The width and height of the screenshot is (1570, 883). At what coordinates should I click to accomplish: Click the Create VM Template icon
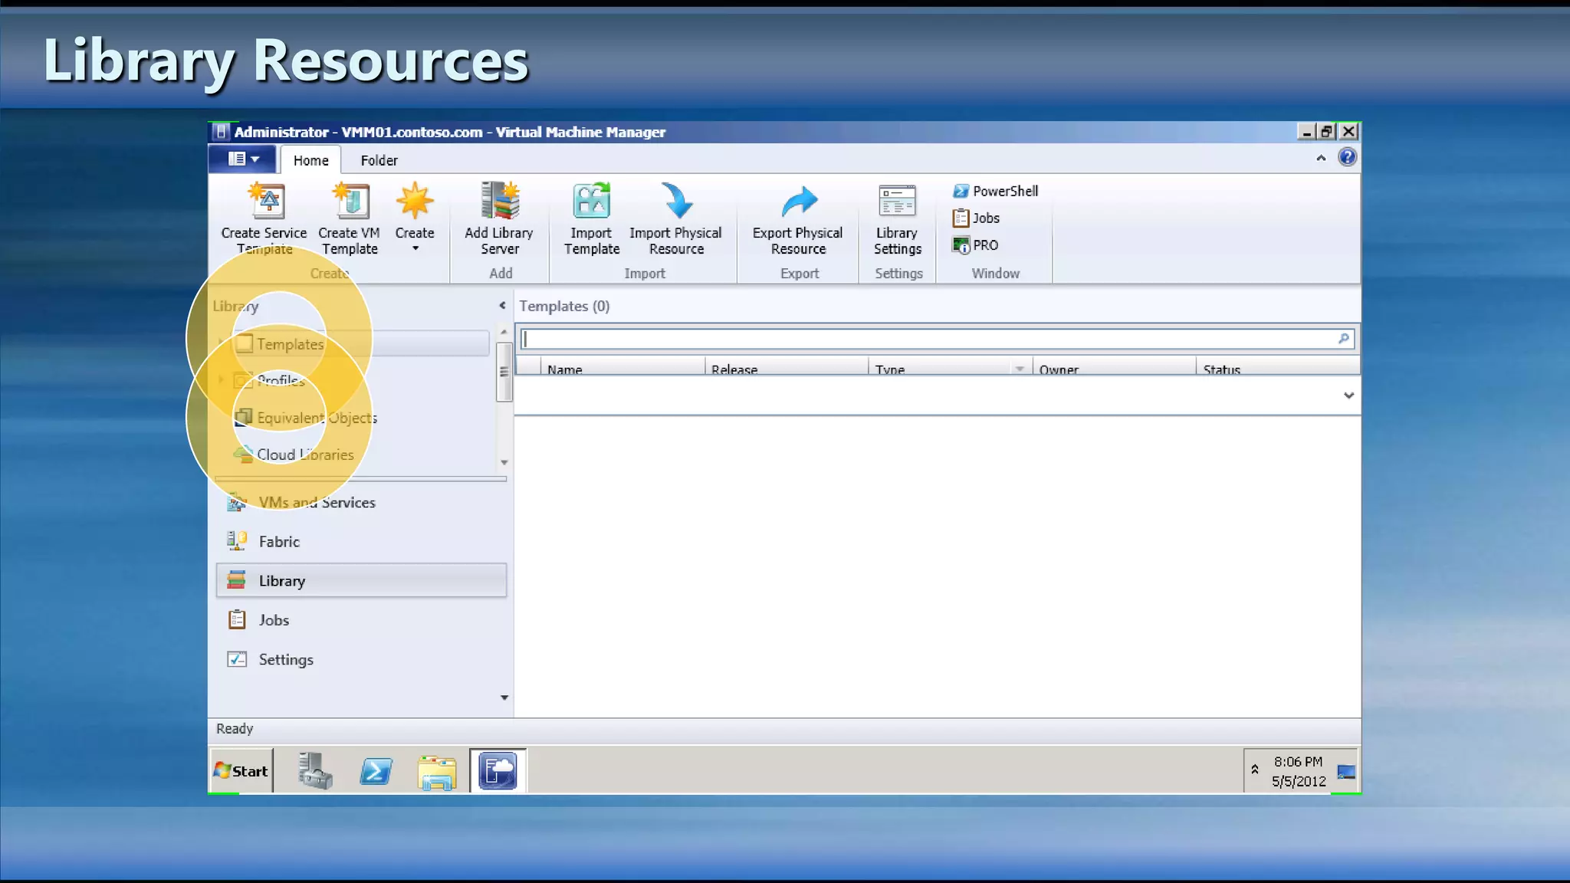click(x=350, y=201)
